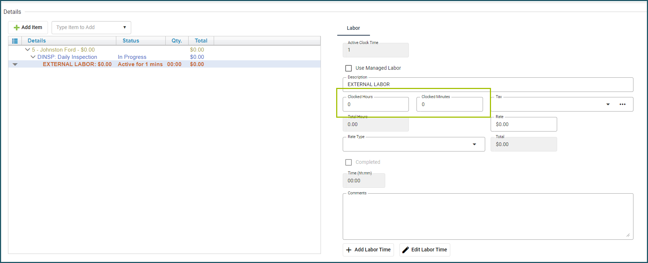The image size is (648, 263).
Task: Check the Completed checkbox
Action: tap(349, 162)
